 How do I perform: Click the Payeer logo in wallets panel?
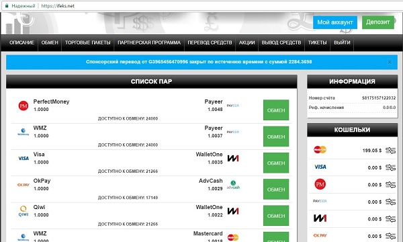[320, 201]
